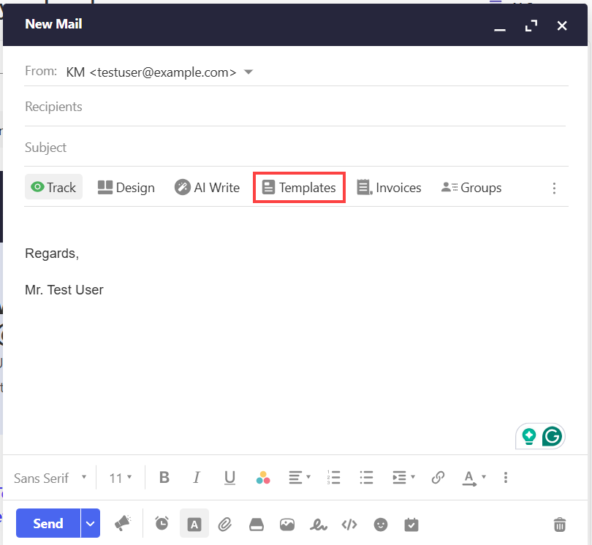This screenshot has width=592, height=545.
Task: Toggle italic formatting
Action: [197, 478]
